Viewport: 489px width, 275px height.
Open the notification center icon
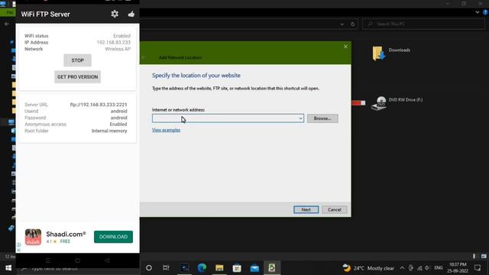478,268
